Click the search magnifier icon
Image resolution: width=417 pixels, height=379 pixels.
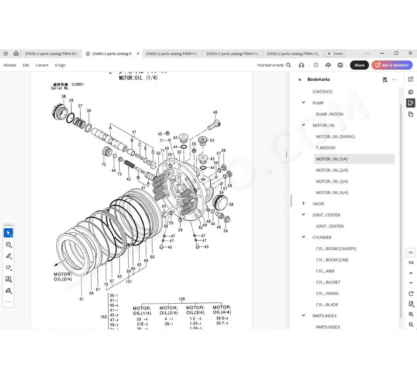[x=288, y=65]
